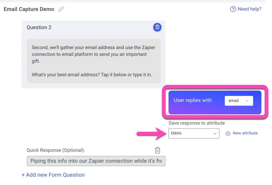Click into the Quick Response text field
The width and height of the screenshot is (272, 185).
pyautogui.click(x=96, y=161)
